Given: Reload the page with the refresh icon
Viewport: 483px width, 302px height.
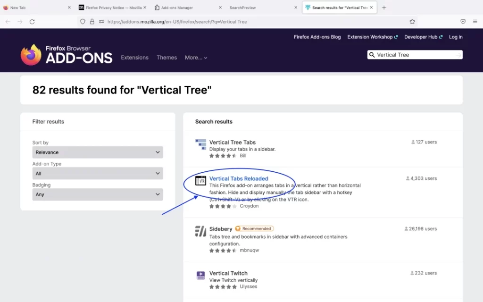Looking at the screenshot, I should tap(32, 22).
